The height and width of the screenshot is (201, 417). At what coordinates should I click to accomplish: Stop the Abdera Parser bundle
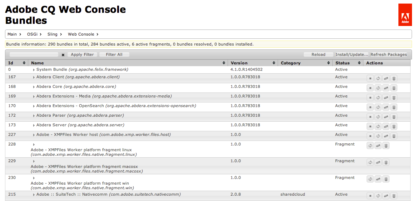(370, 117)
